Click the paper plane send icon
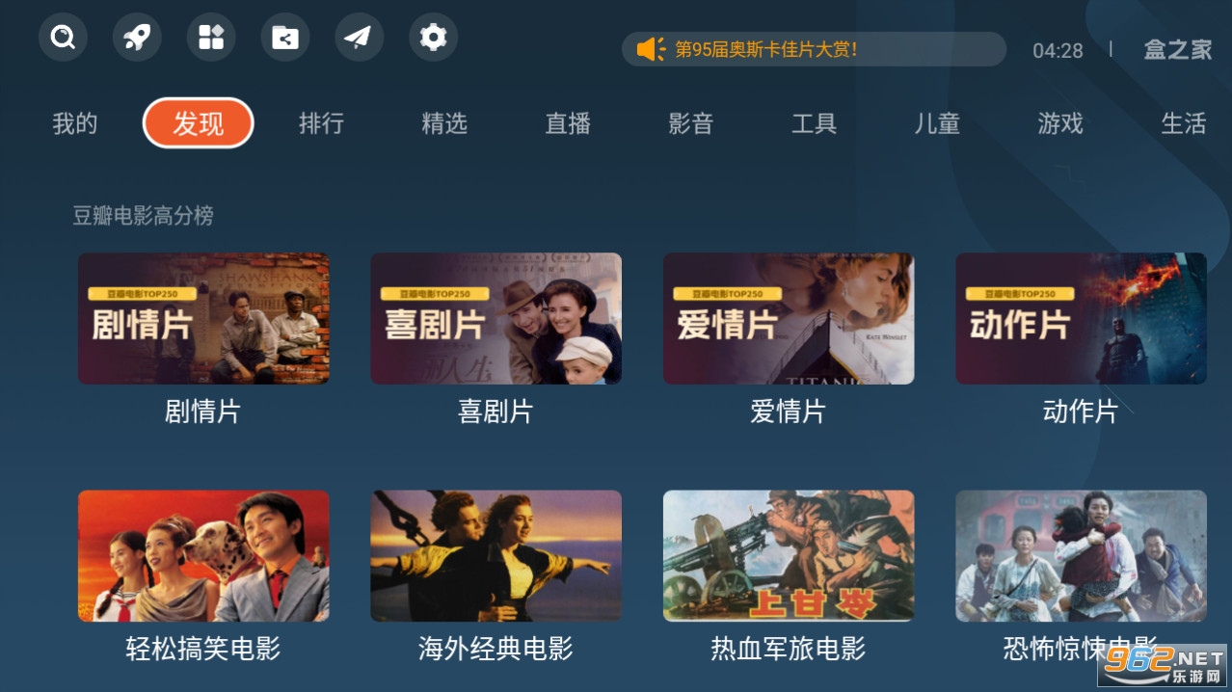 pyautogui.click(x=359, y=38)
